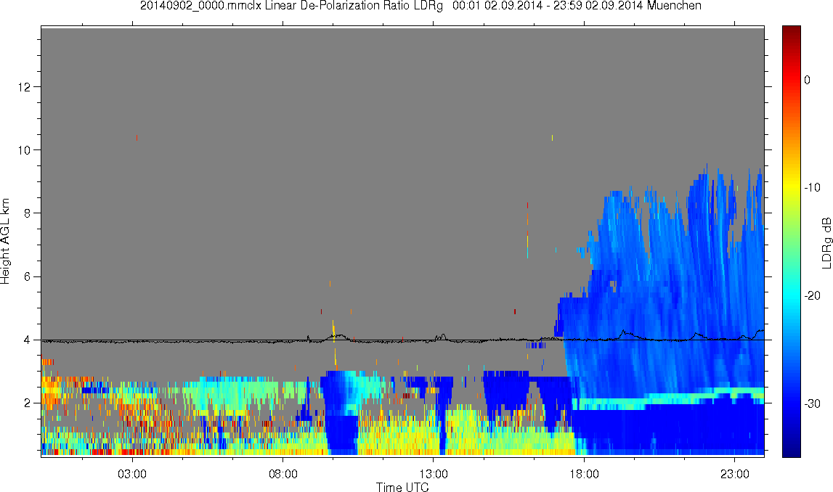Screen dimensions: 833x492
Task: Click the 'Height AGL km' y-axis label
Action: 5,242
